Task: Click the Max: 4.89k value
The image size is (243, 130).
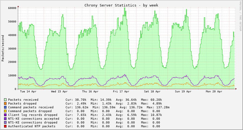Action: coord(151,103)
